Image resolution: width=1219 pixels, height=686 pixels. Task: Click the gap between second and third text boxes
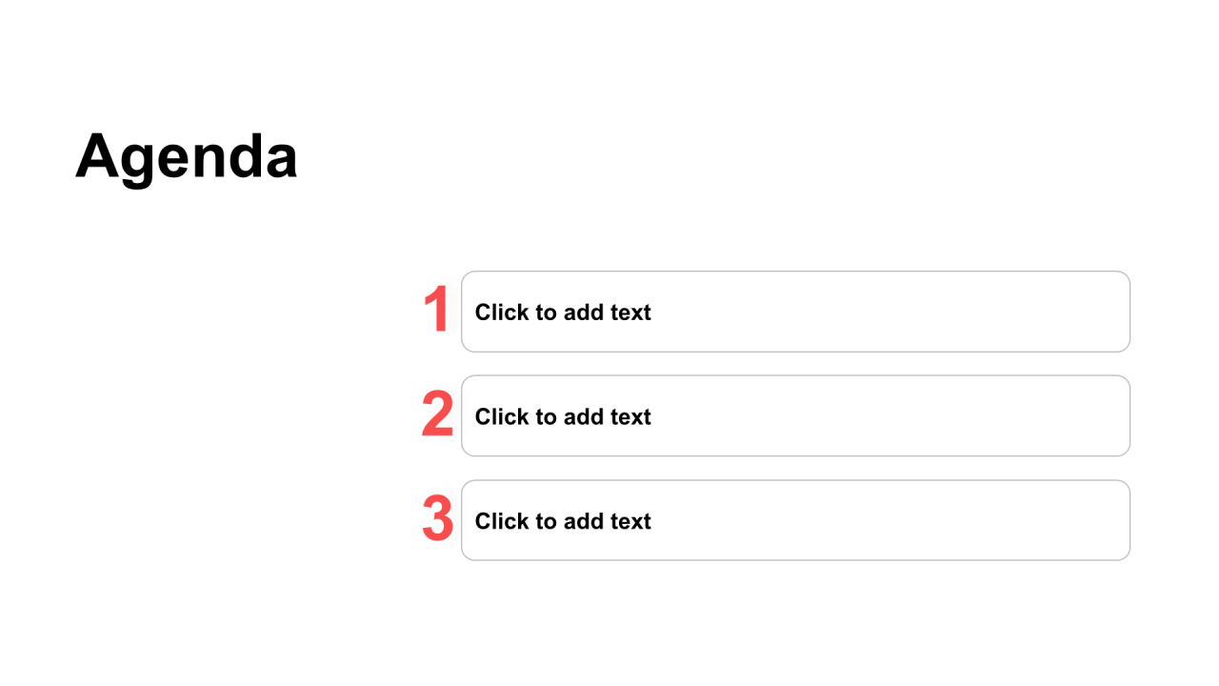click(795, 468)
